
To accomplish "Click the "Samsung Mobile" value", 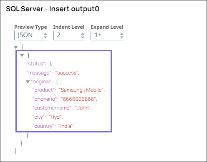I will [x=81, y=90].
